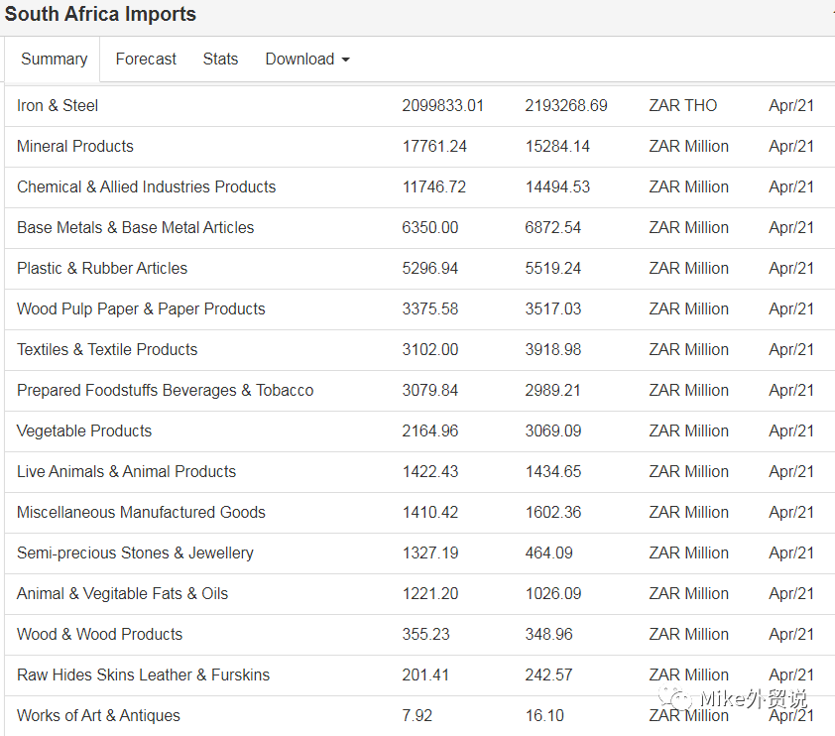Open the Wood & Wood Products link
This screenshot has height=736, width=835.
(x=99, y=635)
